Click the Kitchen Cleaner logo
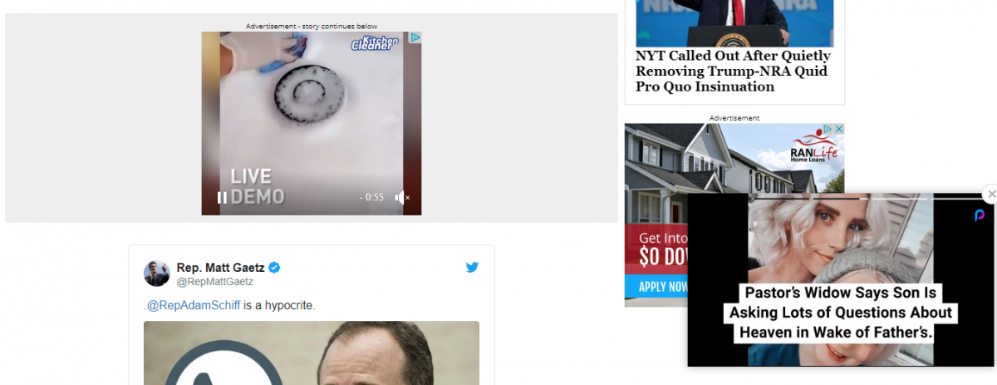997x385 pixels. click(x=375, y=42)
